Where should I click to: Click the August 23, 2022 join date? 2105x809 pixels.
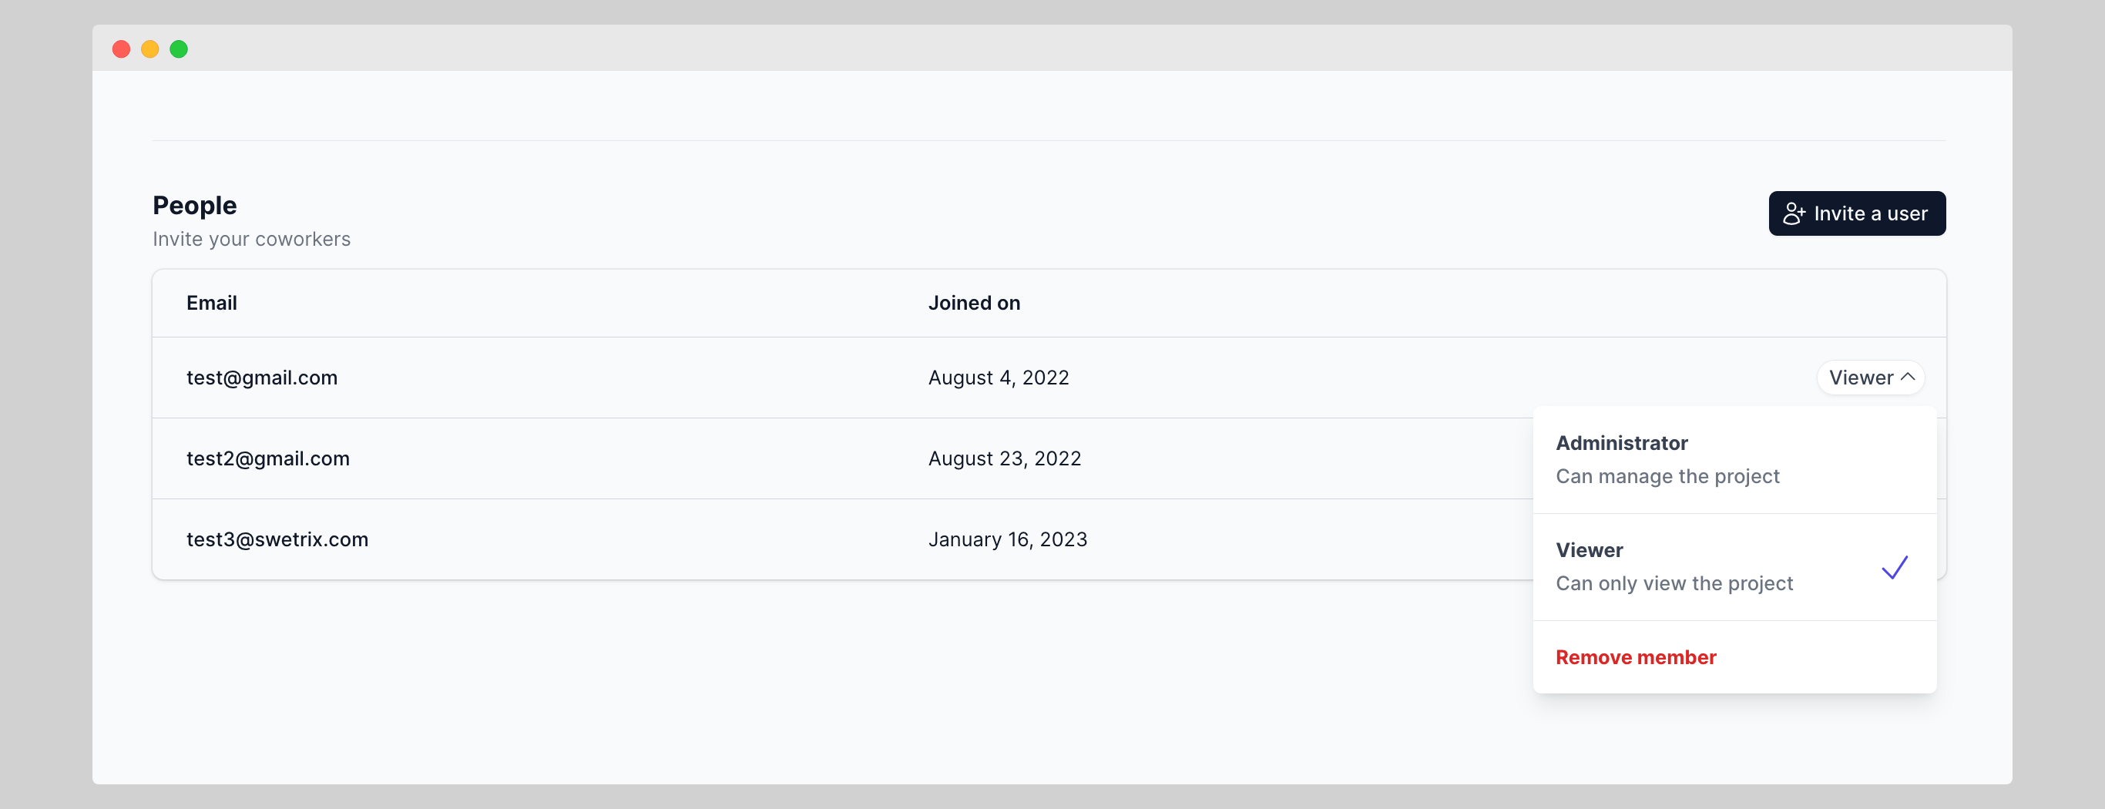coord(1004,458)
